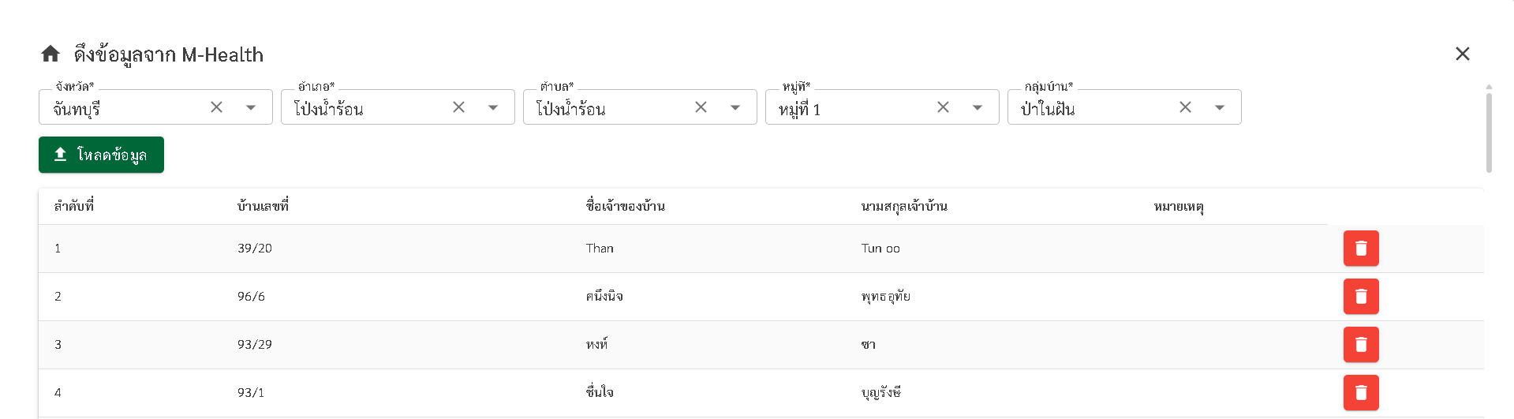Clear the กลุ่มบ้าน value ป่าในฝัน
Viewport: 1514px width, 419px height.
tap(1185, 107)
